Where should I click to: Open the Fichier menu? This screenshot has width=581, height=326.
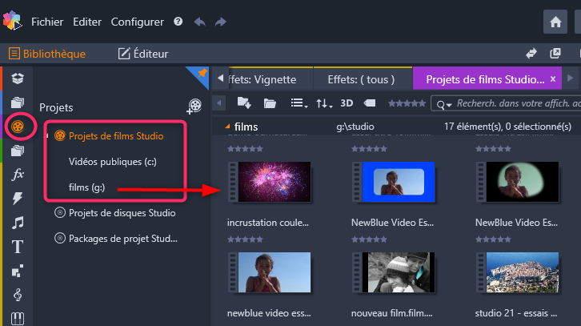point(47,22)
